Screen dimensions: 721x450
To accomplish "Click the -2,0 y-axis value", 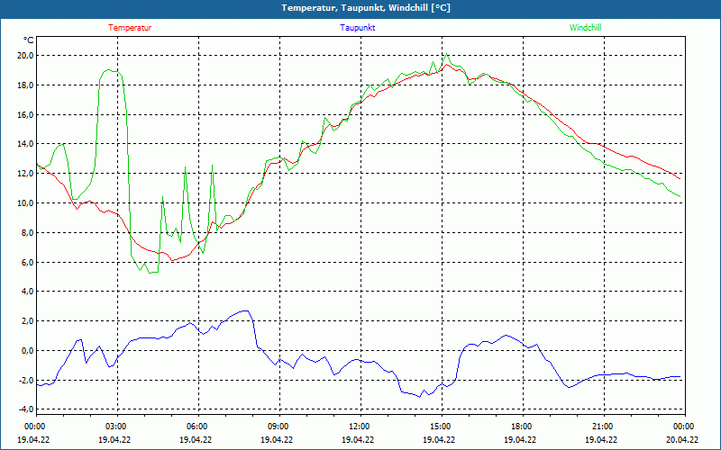I will click(x=26, y=380).
